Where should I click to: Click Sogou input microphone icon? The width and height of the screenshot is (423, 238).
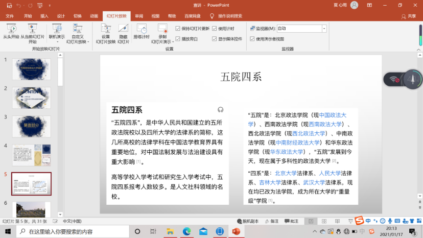(x=390, y=221)
